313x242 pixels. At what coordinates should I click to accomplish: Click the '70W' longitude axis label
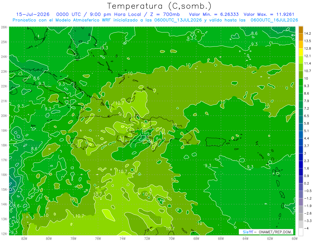coord(172,238)
